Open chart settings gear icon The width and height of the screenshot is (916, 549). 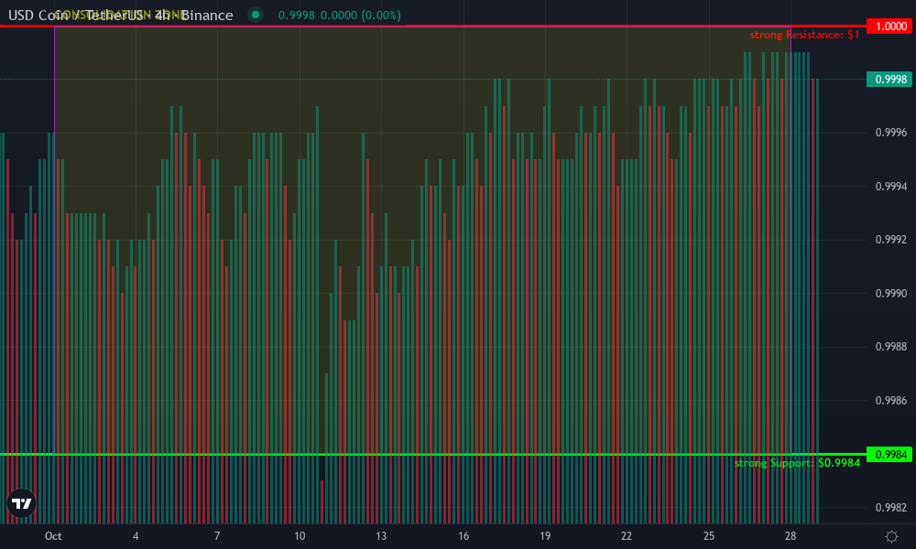[x=891, y=536]
